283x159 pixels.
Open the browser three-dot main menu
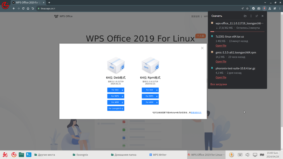280,8
